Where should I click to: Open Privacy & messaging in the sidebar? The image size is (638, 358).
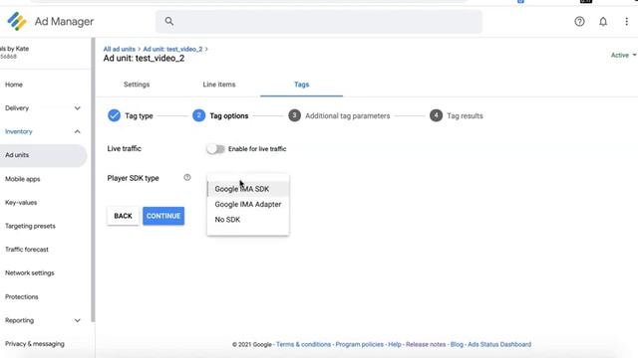[35, 344]
